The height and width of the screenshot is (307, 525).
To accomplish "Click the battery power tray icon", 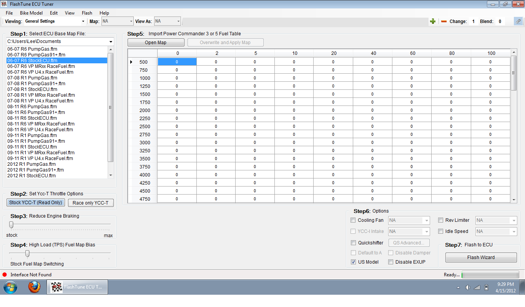I will pos(486,287).
